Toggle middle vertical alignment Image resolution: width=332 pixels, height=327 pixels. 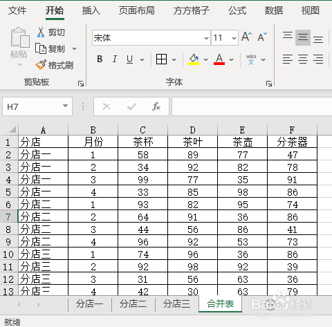(x=303, y=37)
